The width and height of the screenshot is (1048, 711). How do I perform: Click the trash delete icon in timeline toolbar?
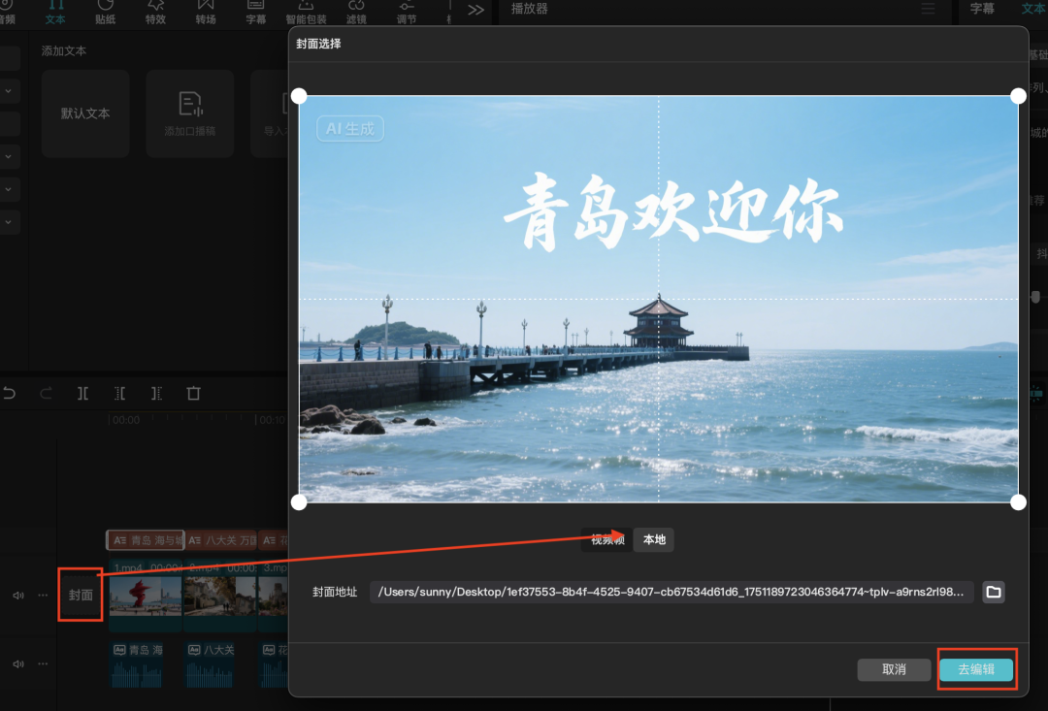(x=193, y=393)
